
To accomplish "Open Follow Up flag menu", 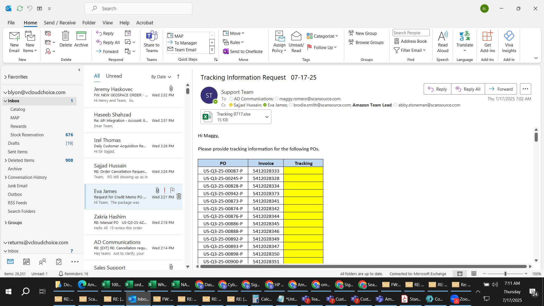I will (x=322, y=47).
